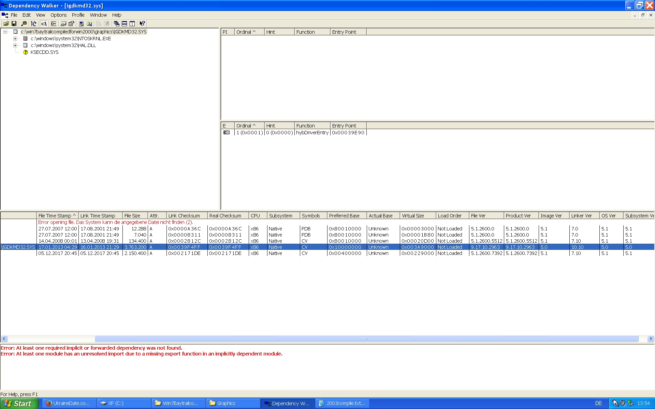Select the hybDriverEntry export function

point(312,133)
